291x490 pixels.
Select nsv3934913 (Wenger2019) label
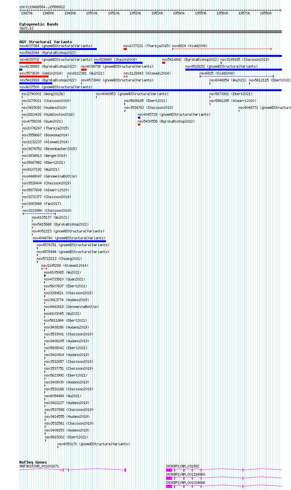point(44,156)
